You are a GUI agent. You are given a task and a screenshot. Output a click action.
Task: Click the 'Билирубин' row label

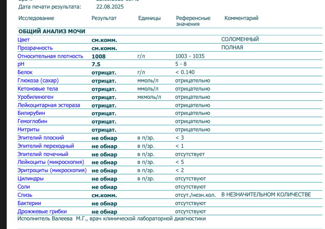point(31,113)
